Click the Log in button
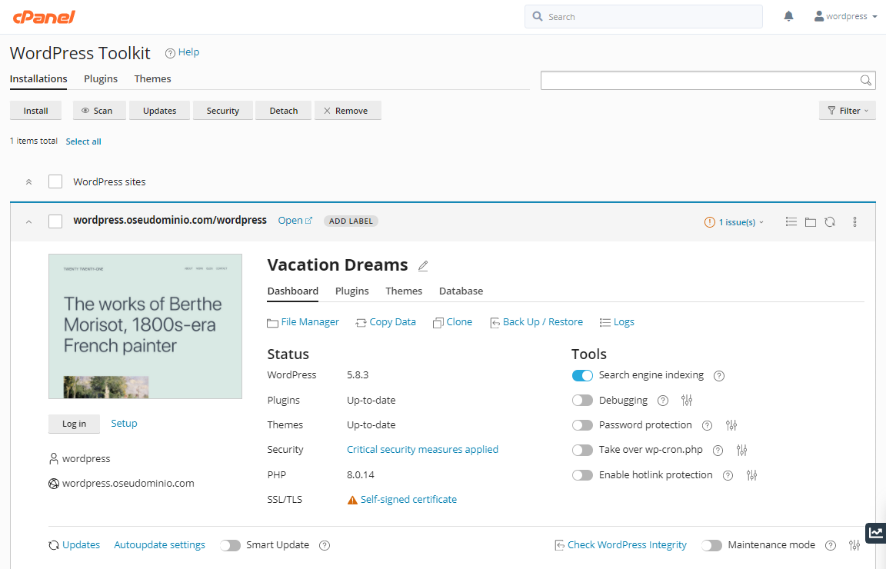 pos(74,424)
